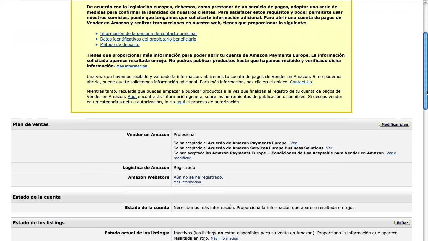
Task: Click 'Editar' button in listings status
Action: click(x=402, y=223)
